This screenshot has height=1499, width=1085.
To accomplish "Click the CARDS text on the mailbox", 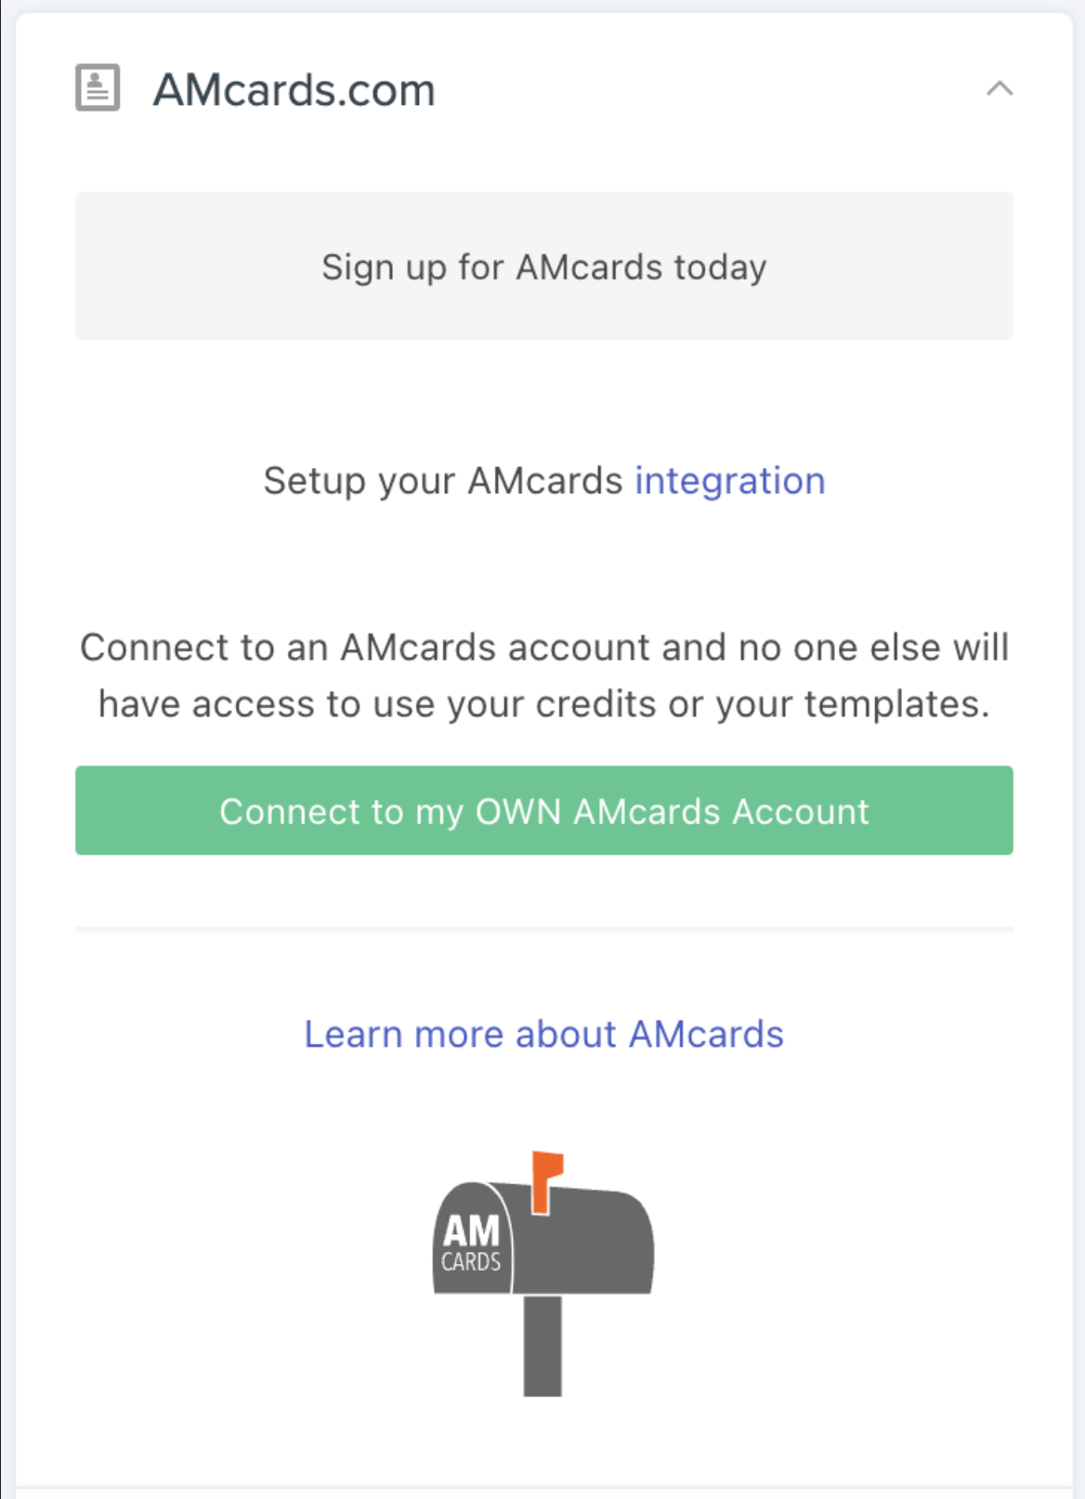I will (x=471, y=1261).
